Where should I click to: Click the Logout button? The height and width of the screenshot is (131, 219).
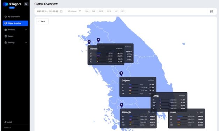tap(8, 122)
